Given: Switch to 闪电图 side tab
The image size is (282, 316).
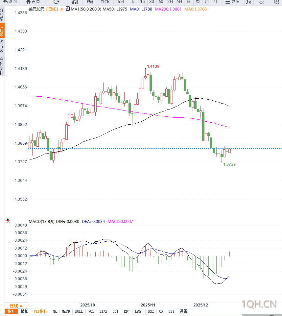Looking at the screenshot, I should point(2,47).
